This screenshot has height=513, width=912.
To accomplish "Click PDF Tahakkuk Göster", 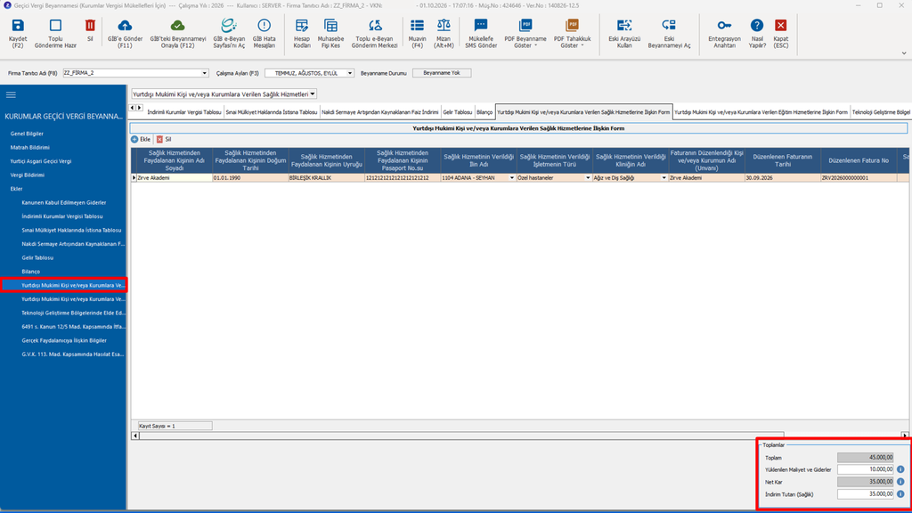I will [x=573, y=33].
